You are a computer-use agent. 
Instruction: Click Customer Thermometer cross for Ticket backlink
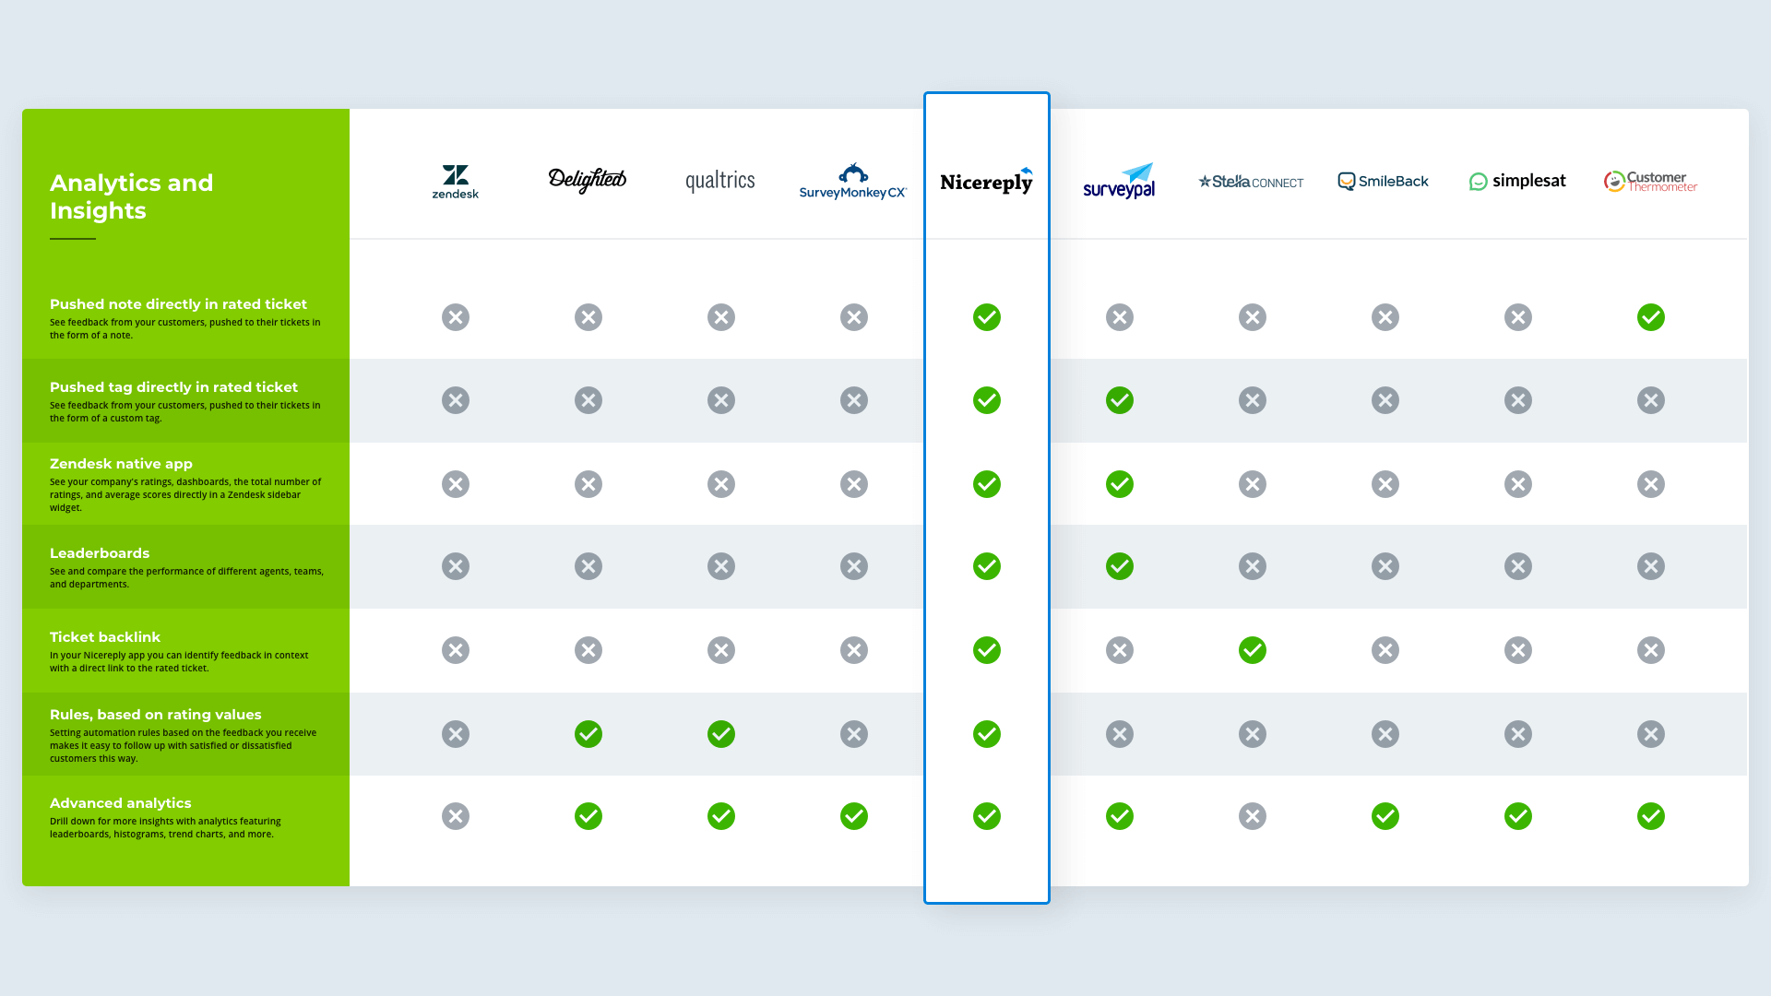pos(1651,650)
